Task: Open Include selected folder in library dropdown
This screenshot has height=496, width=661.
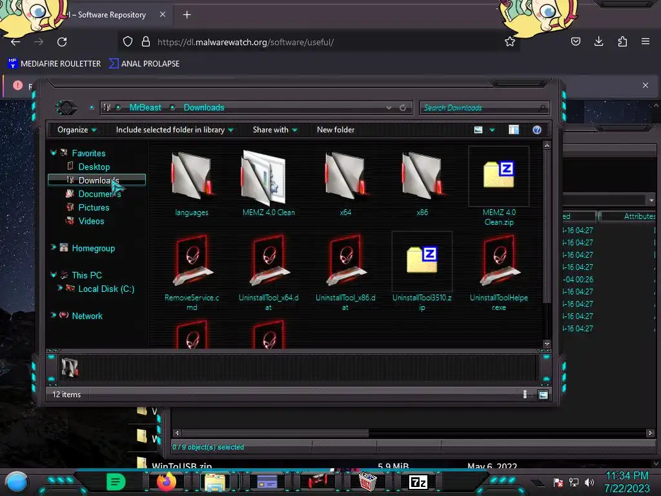Action: coord(174,130)
